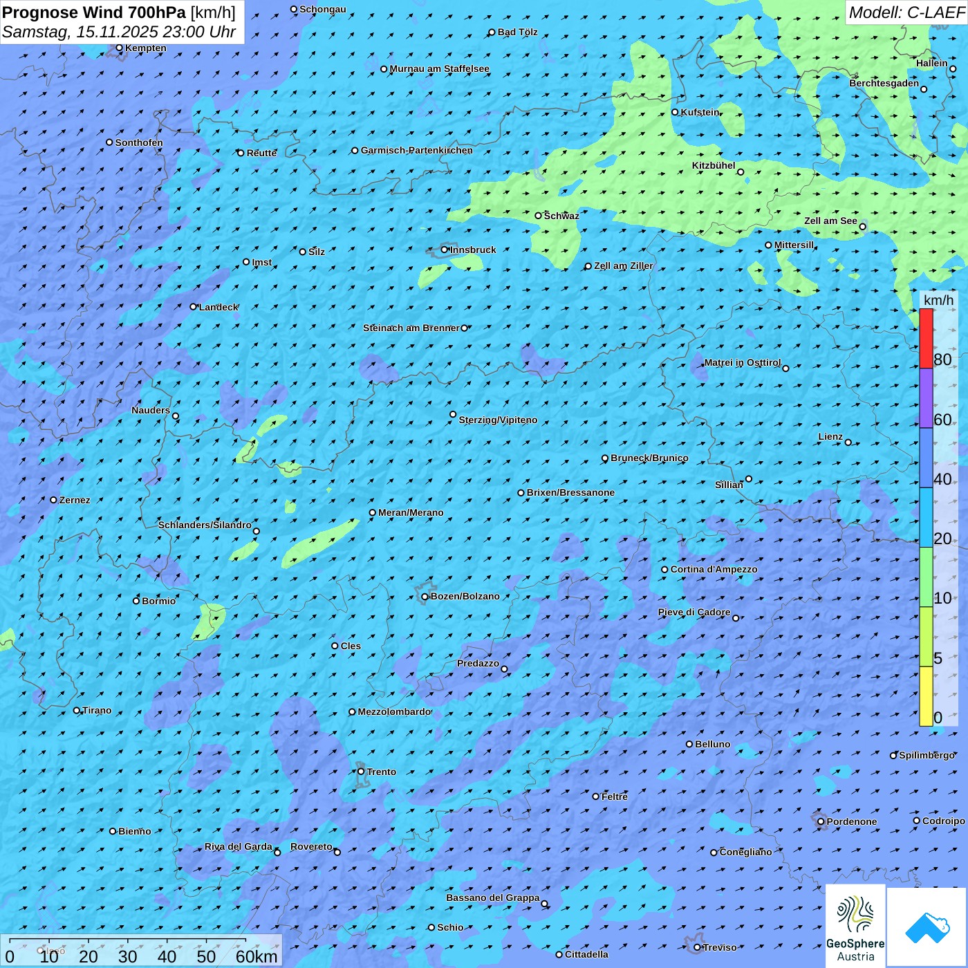Viewport: 968px width, 968px height.
Task: Click the Kitzbühel city label
Action: tap(714, 165)
